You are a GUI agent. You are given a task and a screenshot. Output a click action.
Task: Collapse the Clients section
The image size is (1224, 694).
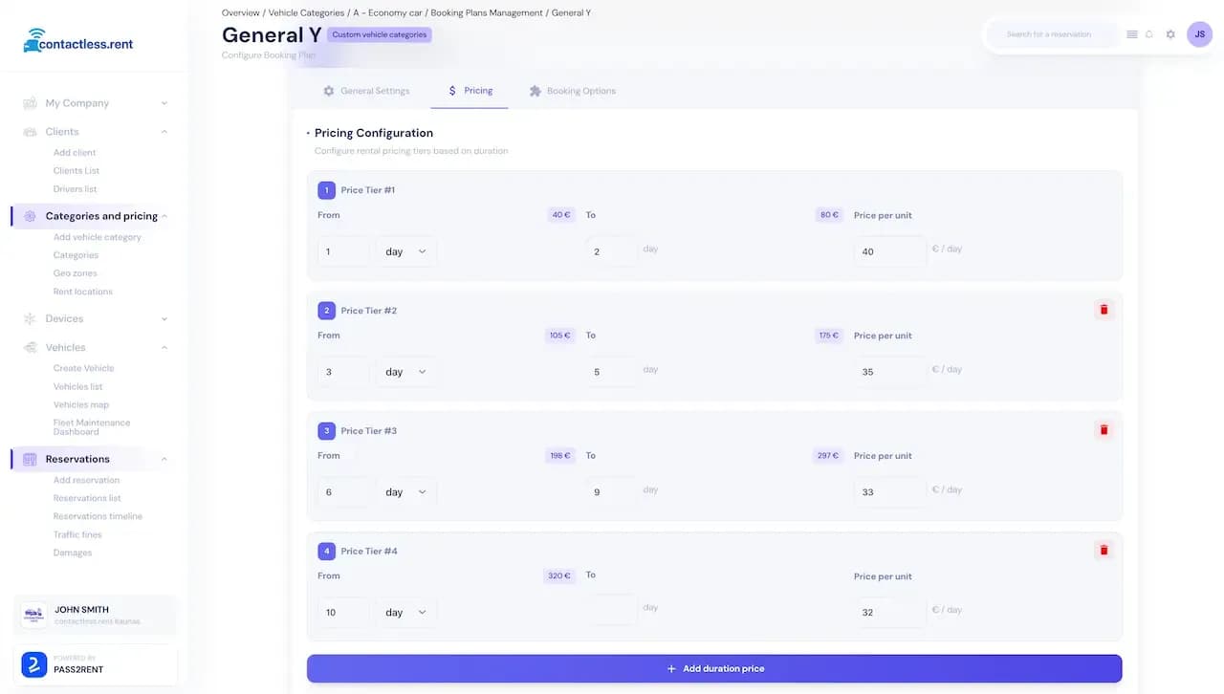(163, 131)
